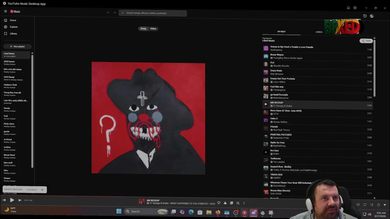Image resolution: width=390 pixels, height=219 pixels.
Task: Play queue song No Face by Drake
Action: 317,152
